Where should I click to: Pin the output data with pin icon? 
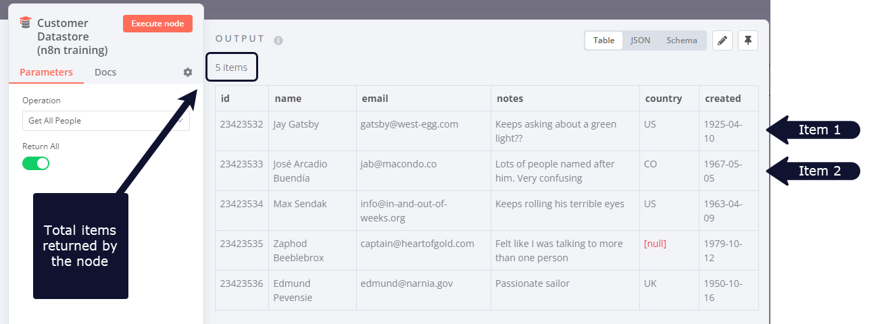coord(748,40)
